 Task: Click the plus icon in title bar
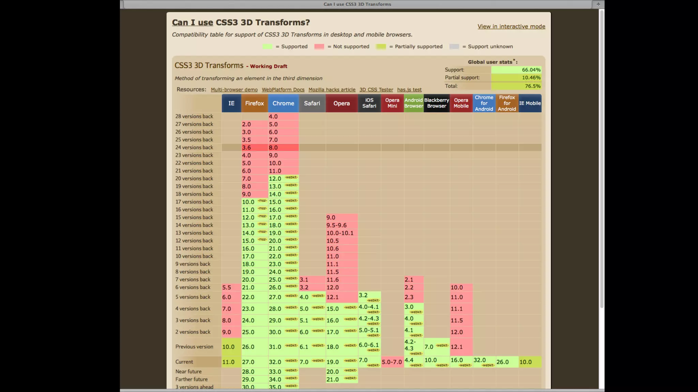click(x=598, y=4)
